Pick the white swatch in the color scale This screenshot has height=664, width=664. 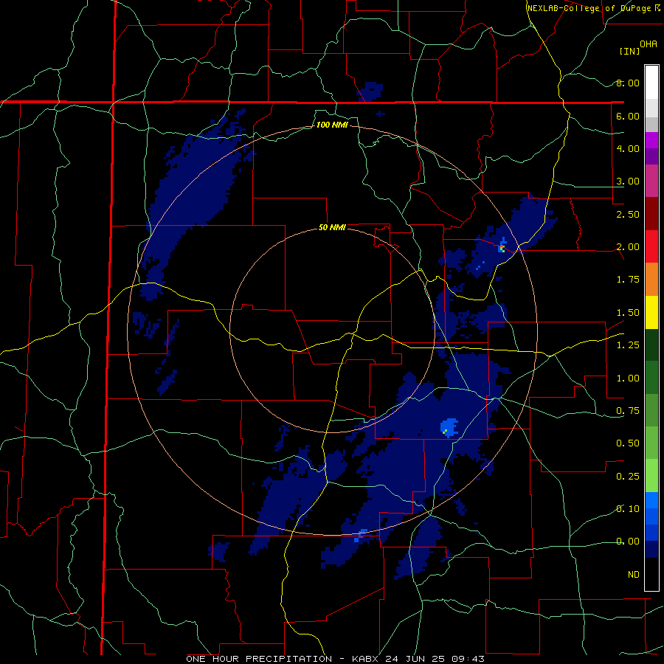pos(651,83)
